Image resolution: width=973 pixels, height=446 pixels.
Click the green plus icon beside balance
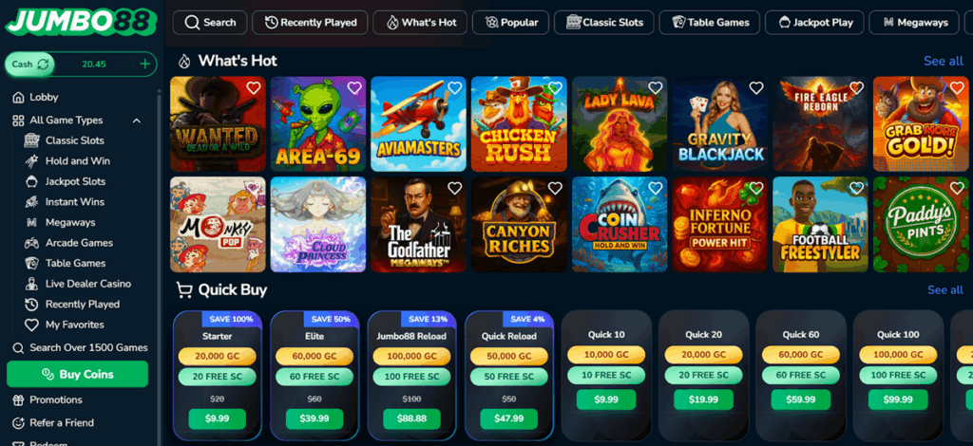click(145, 64)
